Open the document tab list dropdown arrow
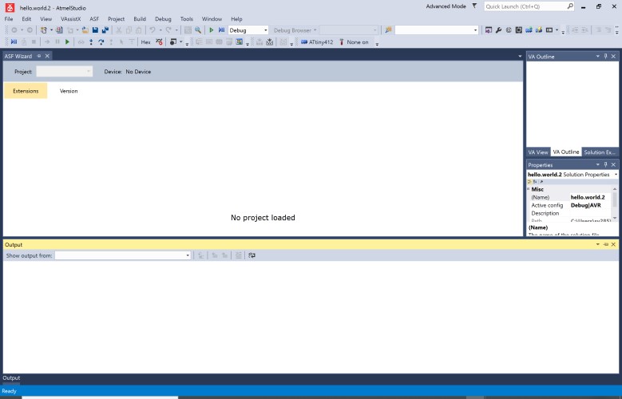The image size is (622, 399). tap(520, 57)
